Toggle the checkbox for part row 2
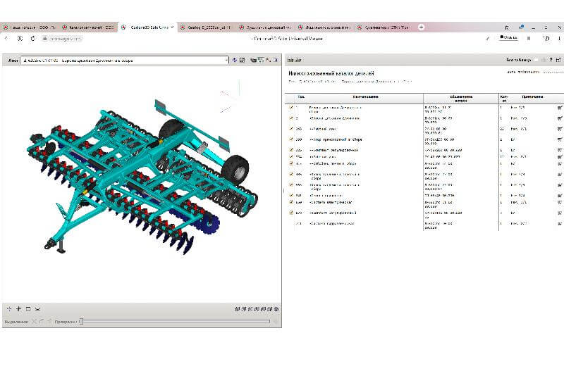Image resolution: width=564 pixels, height=376 pixels. [291, 118]
